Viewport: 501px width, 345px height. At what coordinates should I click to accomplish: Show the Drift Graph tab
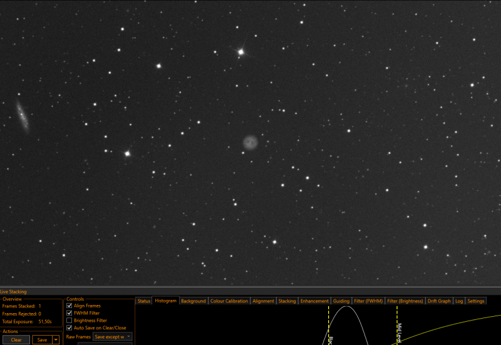point(439,301)
